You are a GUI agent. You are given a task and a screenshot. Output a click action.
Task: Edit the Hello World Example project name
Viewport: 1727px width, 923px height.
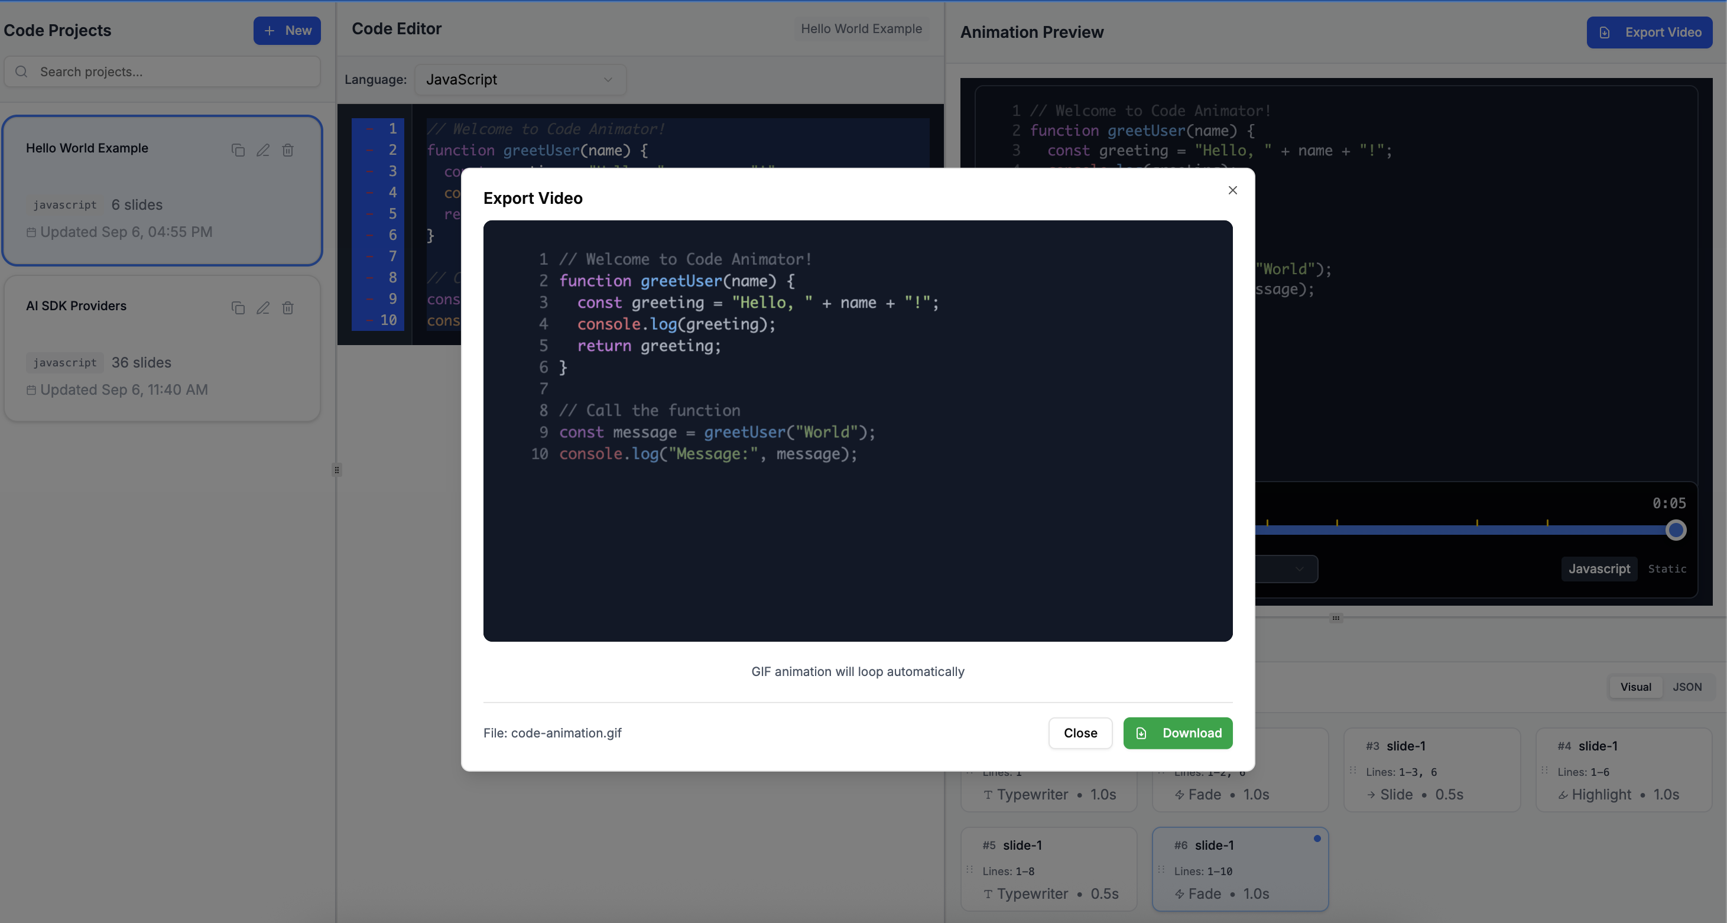(263, 150)
